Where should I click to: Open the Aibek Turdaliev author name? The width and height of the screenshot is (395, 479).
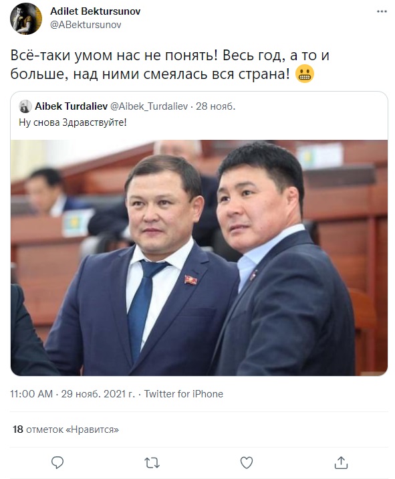[x=71, y=106]
